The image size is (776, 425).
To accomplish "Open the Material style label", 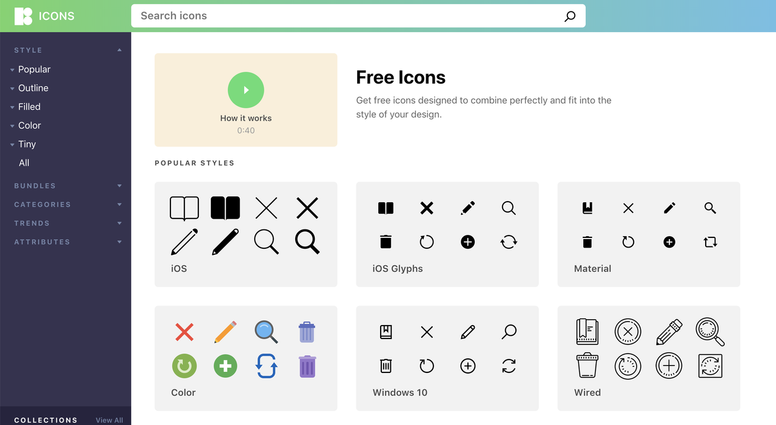I will pos(592,269).
